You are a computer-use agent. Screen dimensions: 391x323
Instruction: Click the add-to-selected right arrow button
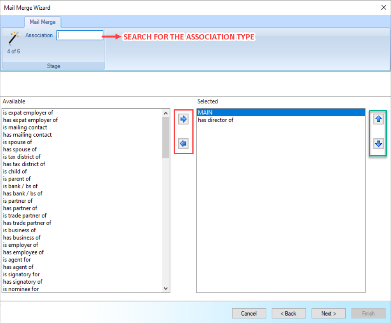point(183,119)
